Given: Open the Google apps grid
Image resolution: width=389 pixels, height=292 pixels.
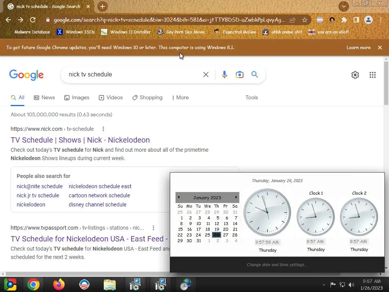Looking at the screenshot, I should click(372, 75).
